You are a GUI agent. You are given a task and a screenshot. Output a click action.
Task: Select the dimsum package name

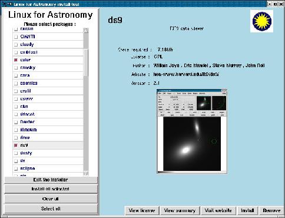28,130
